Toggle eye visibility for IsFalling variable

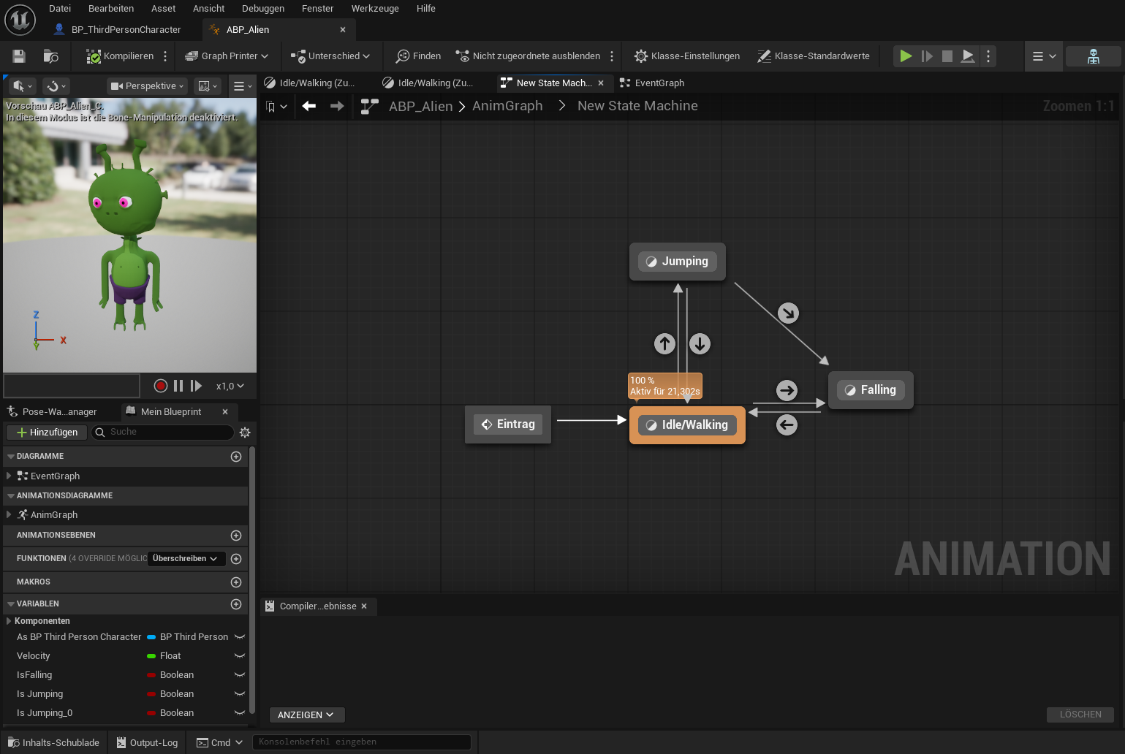(x=239, y=675)
